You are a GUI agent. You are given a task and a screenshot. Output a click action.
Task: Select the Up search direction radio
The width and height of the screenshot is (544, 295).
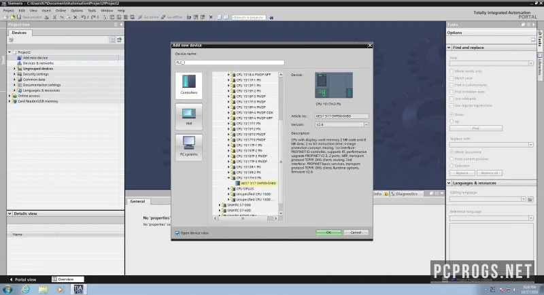452,121
